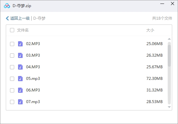
Task: Click the music file icon for 05.mp3
Action: point(20,79)
